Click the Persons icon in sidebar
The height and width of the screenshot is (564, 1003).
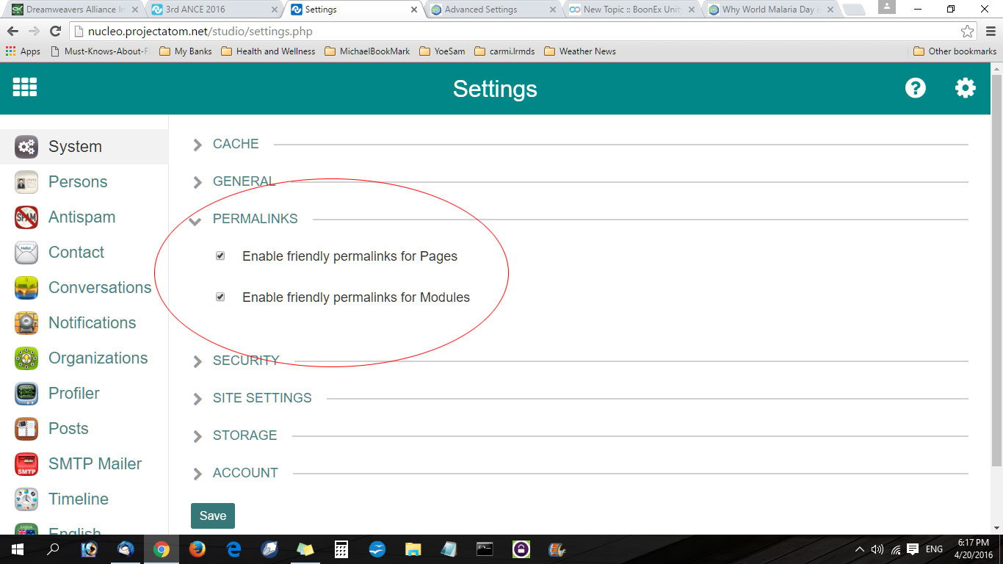[26, 182]
